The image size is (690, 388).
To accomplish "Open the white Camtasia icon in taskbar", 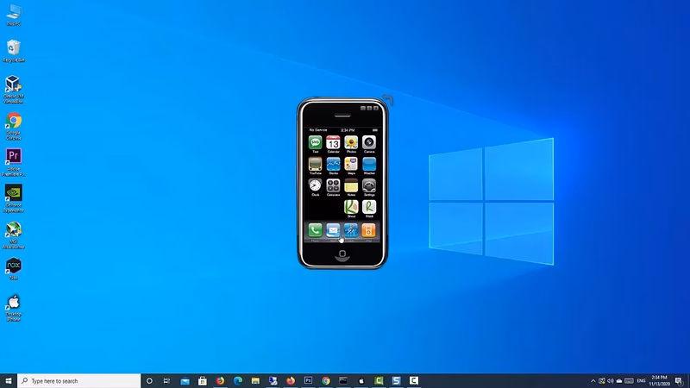I will click(x=414, y=381).
